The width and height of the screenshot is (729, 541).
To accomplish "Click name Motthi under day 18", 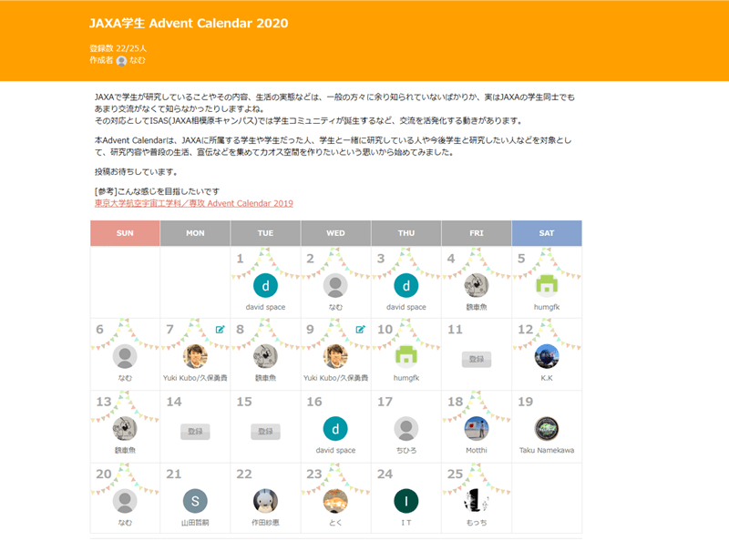I will tap(477, 450).
